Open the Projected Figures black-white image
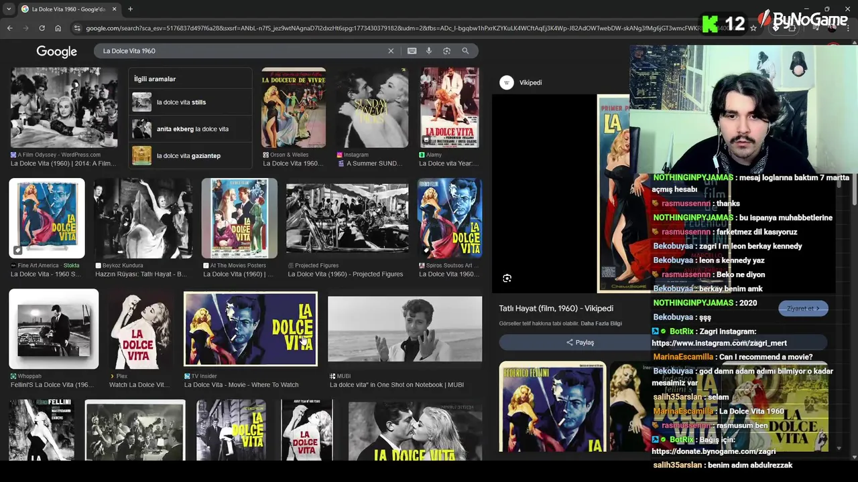The image size is (858, 482). [x=347, y=218]
